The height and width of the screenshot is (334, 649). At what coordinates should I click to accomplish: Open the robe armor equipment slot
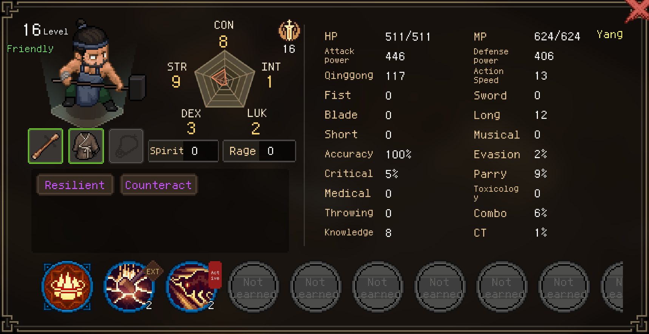(x=86, y=146)
